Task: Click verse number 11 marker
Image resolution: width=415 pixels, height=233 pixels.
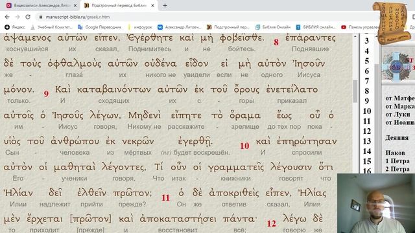Action: pyautogui.click(x=165, y=197)
